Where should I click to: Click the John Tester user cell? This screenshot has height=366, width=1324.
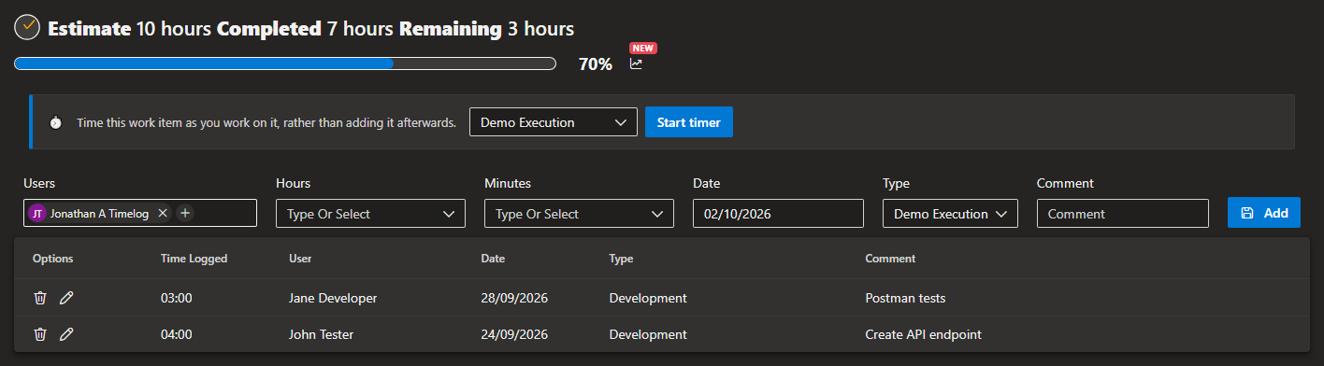[x=322, y=334]
